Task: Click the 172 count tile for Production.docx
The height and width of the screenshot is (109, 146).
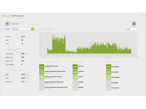Action: tap(42, 88)
